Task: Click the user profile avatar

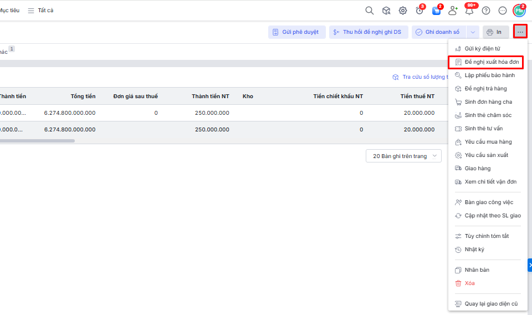Action: click(519, 11)
